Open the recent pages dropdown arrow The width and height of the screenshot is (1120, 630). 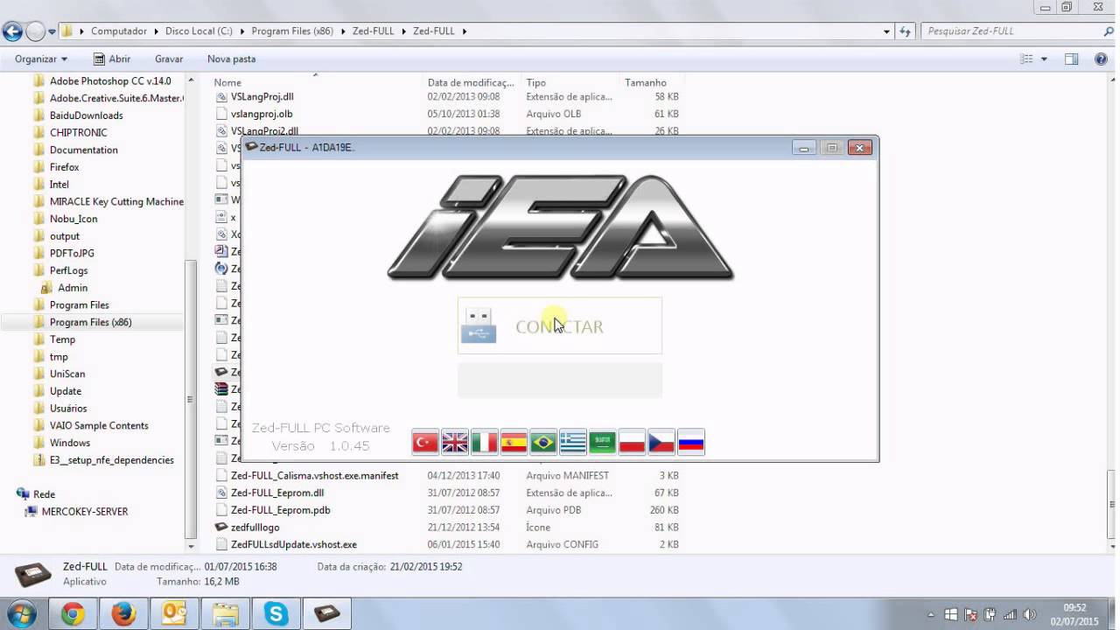point(52,32)
